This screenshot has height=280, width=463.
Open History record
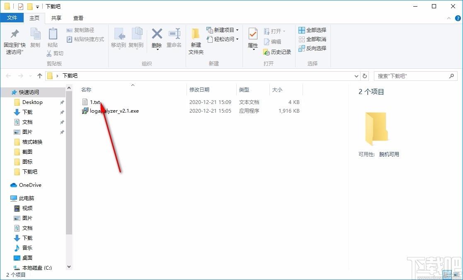277,52
